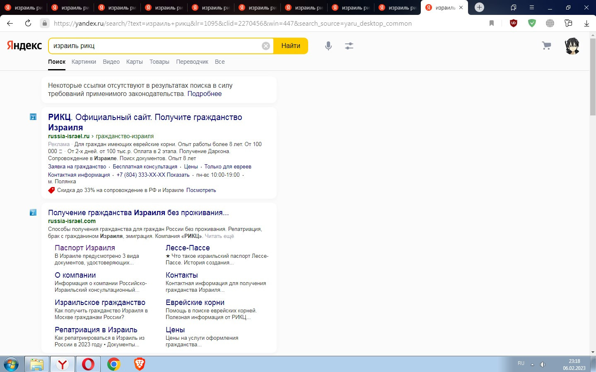Show hidden system tray icons

(x=532, y=365)
